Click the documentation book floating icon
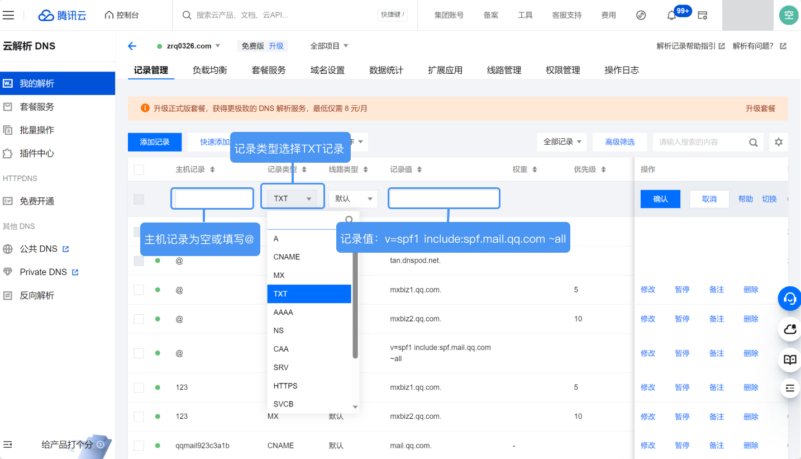Screen dimensions: 801x459 789,359
